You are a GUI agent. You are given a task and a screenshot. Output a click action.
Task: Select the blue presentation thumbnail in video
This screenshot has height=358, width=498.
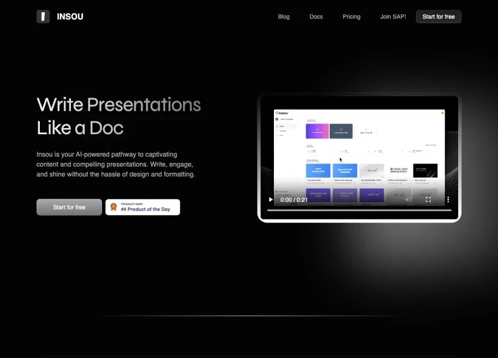[318, 170]
